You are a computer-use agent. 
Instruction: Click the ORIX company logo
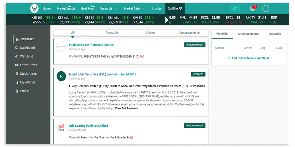pos(61,128)
